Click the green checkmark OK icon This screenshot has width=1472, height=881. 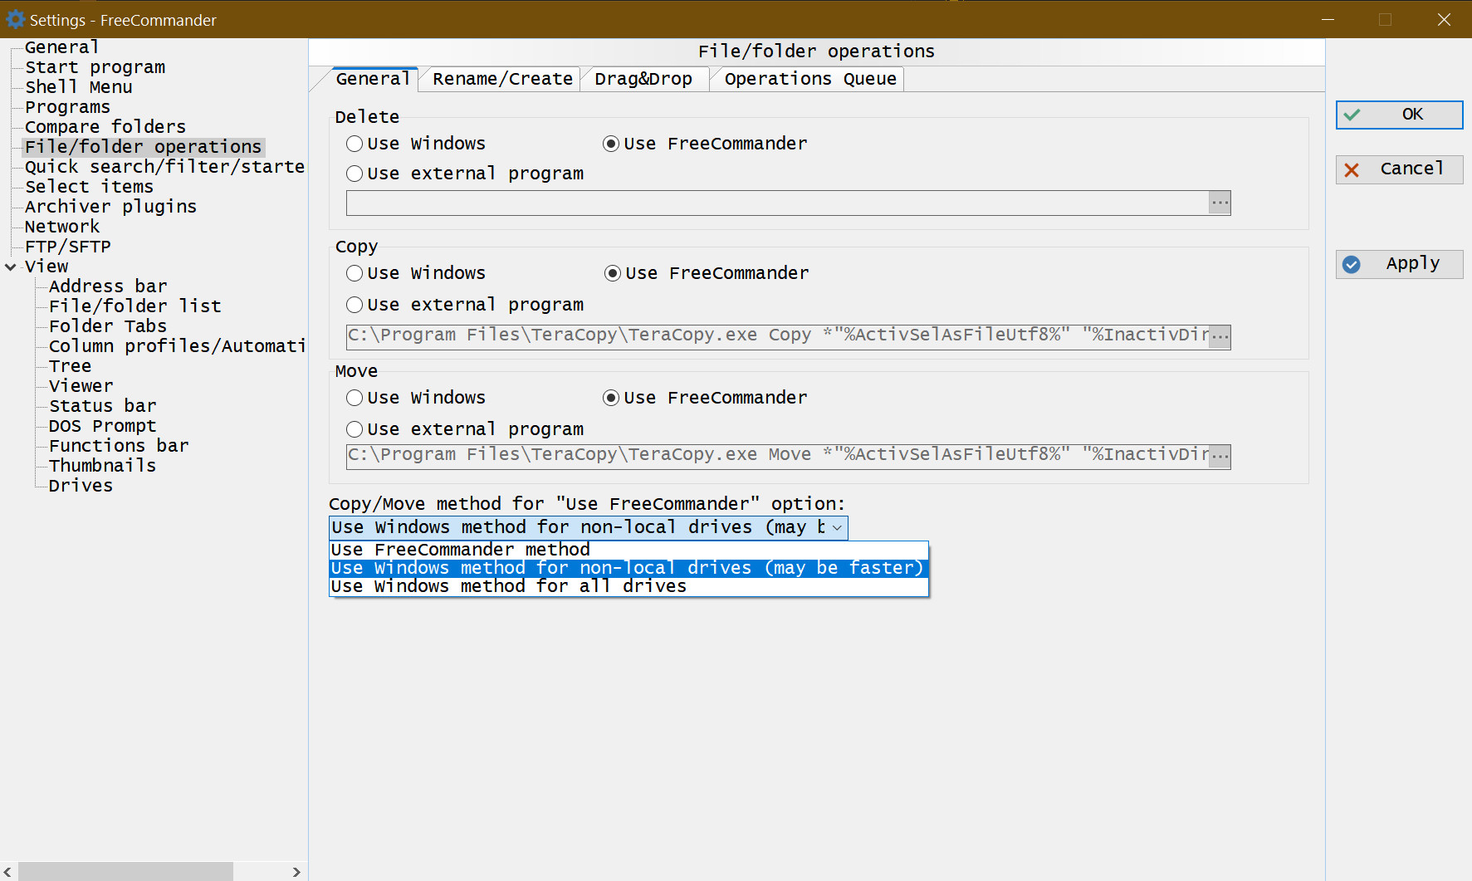[x=1352, y=115]
